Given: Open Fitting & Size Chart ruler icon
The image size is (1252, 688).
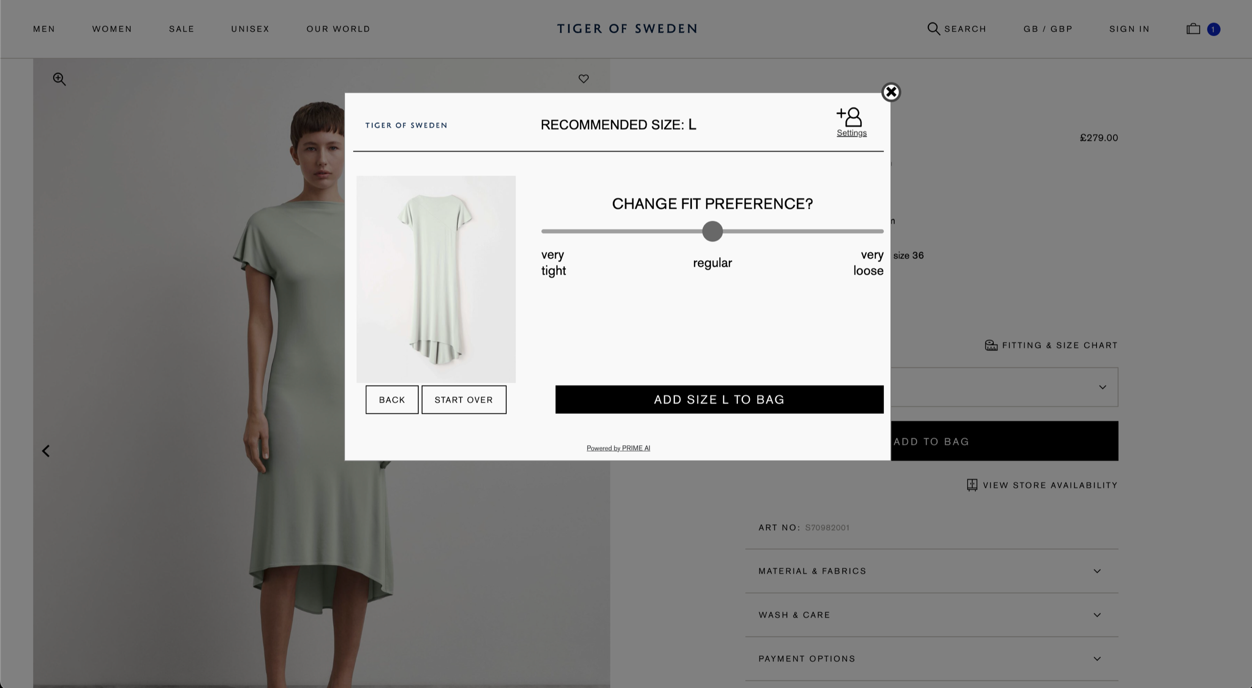Looking at the screenshot, I should coord(991,345).
